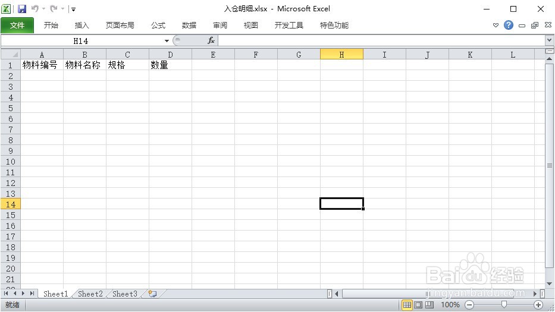Open Customize Quick Access Toolbar dropdown

73,9
